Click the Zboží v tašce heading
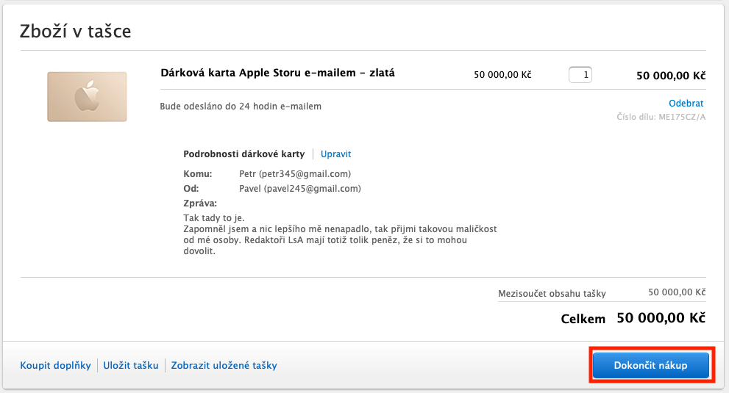 click(x=75, y=32)
